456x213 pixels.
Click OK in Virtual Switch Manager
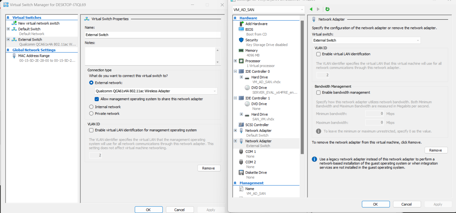[149, 210]
